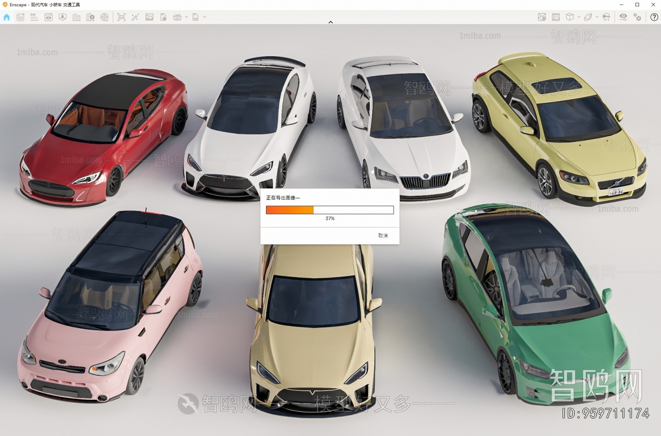Click the Screenshot capture icon
Screen dimensions: 661x436
[121, 17]
